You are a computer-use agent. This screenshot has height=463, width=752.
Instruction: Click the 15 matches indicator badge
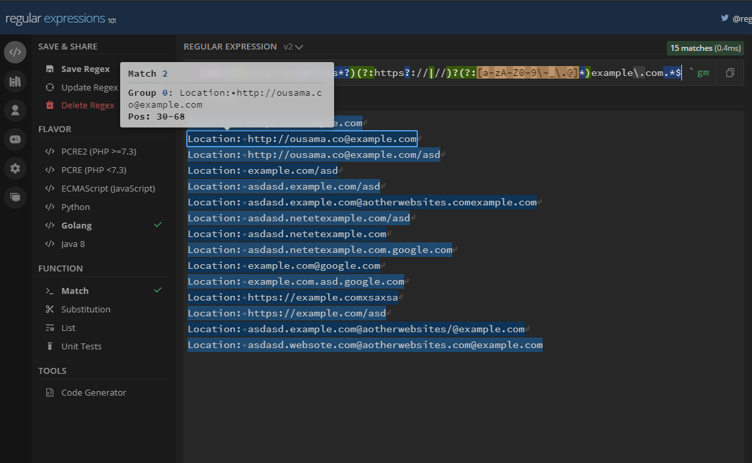click(x=704, y=48)
